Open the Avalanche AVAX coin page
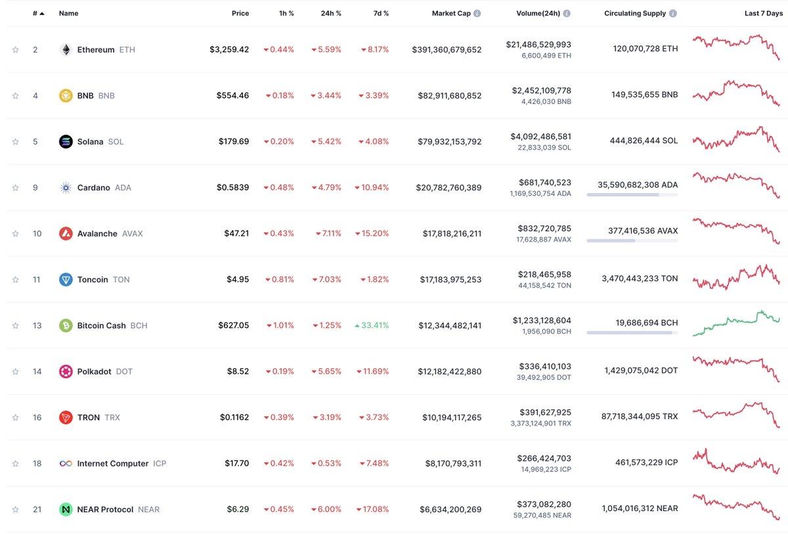 [x=110, y=234]
